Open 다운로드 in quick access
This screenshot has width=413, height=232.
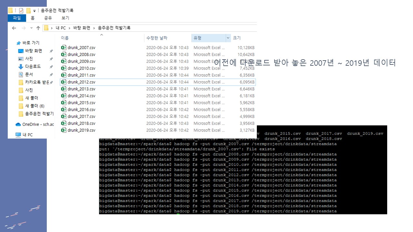(33, 66)
